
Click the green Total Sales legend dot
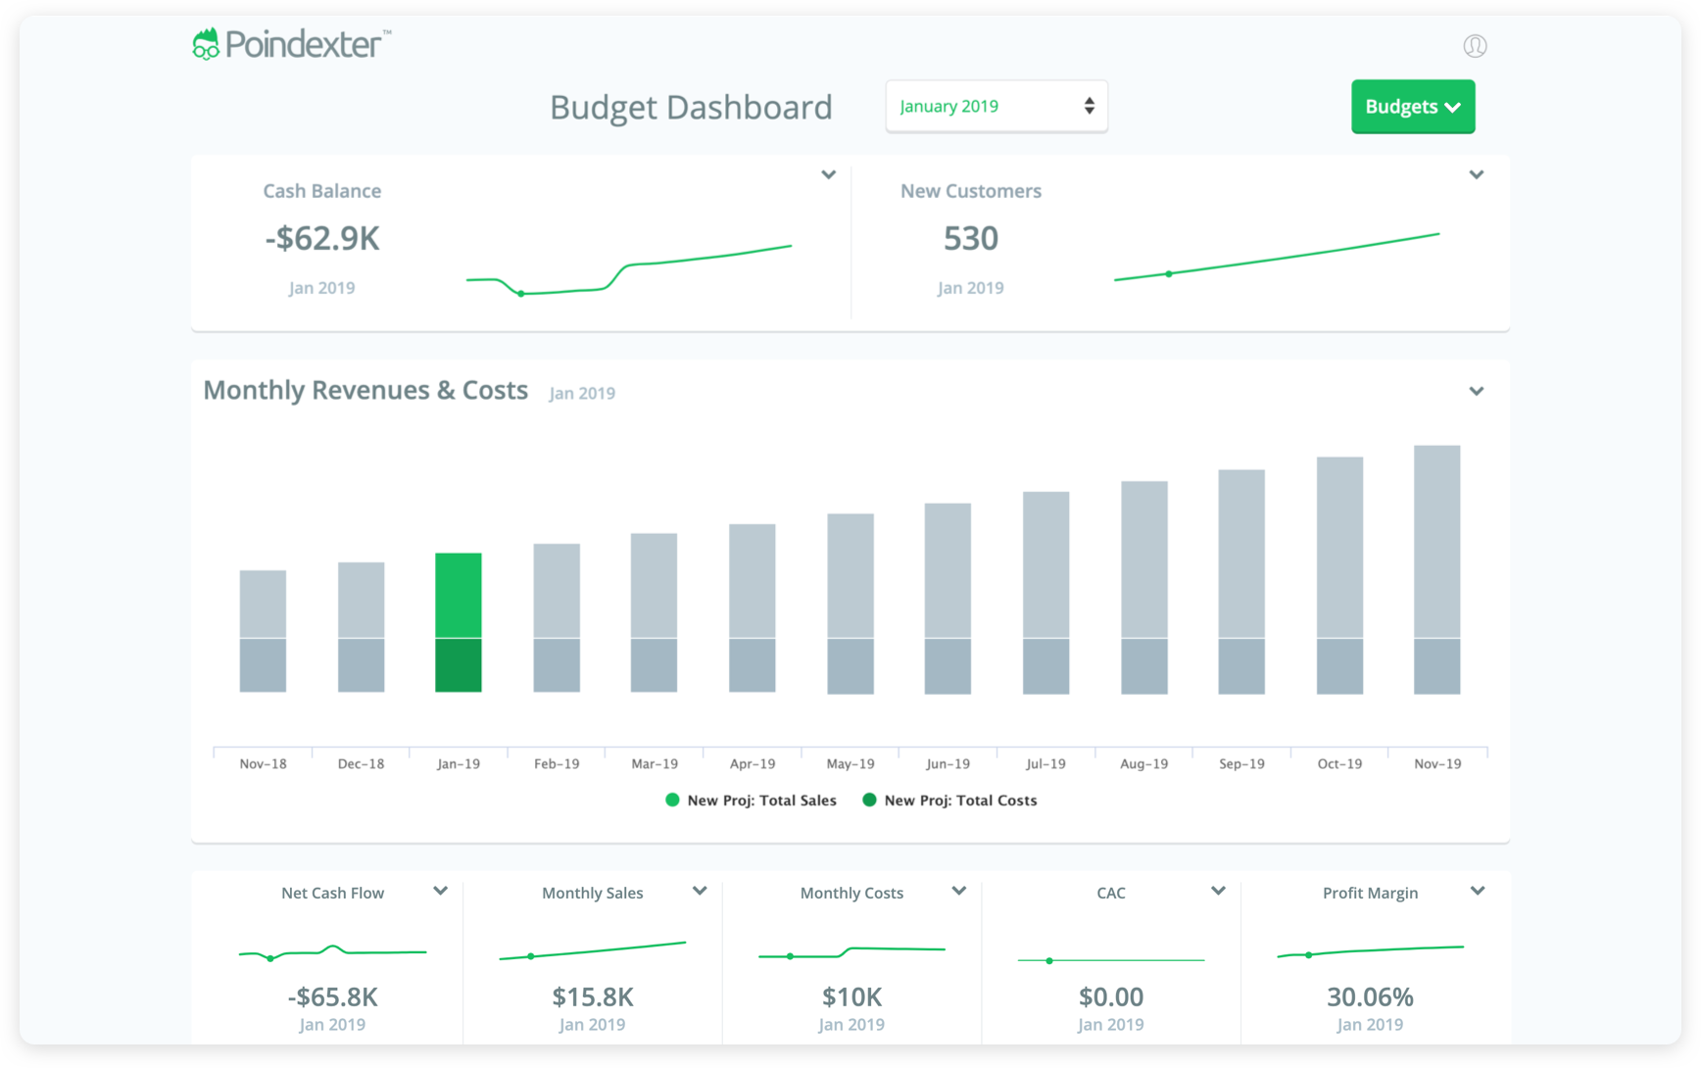pos(672,800)
